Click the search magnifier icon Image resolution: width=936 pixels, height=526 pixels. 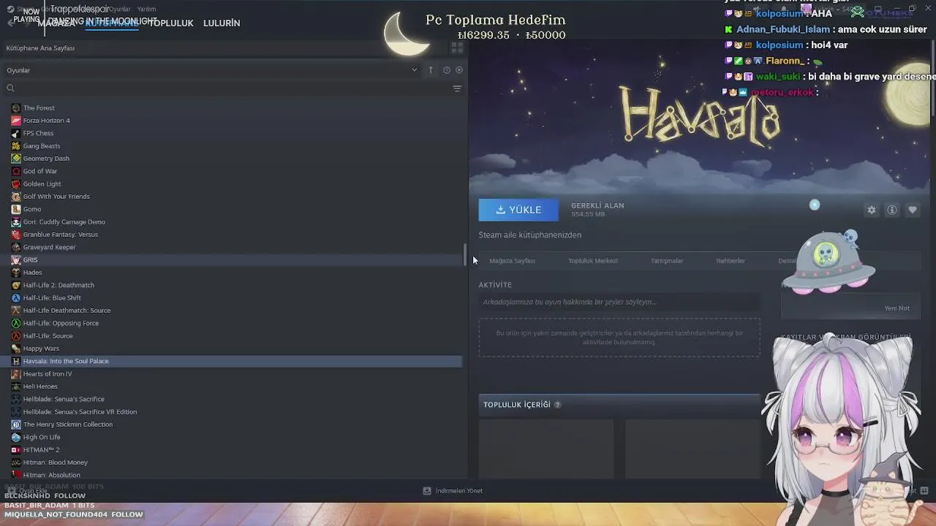pos(10,88)
